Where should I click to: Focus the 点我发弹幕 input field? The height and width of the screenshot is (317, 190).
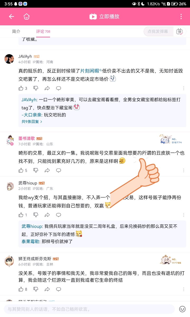[158, 31]
